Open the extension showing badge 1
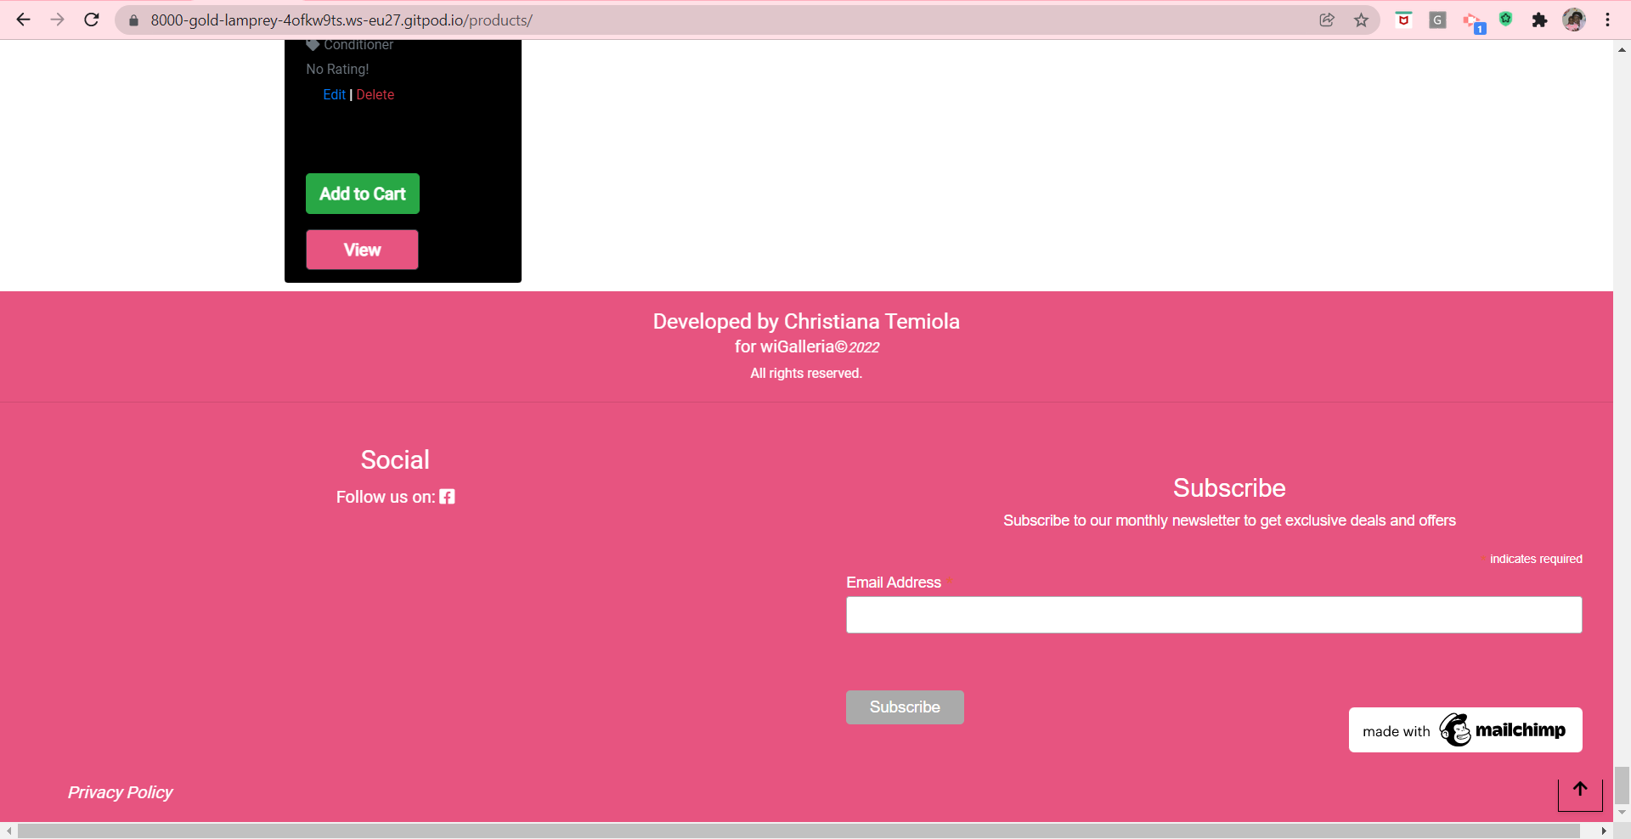This screenshot has width=1631, height=839. click(x=1473, y=22)
